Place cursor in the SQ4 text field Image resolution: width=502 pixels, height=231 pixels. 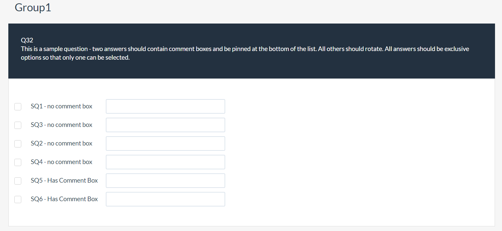[x=165, y=162]
